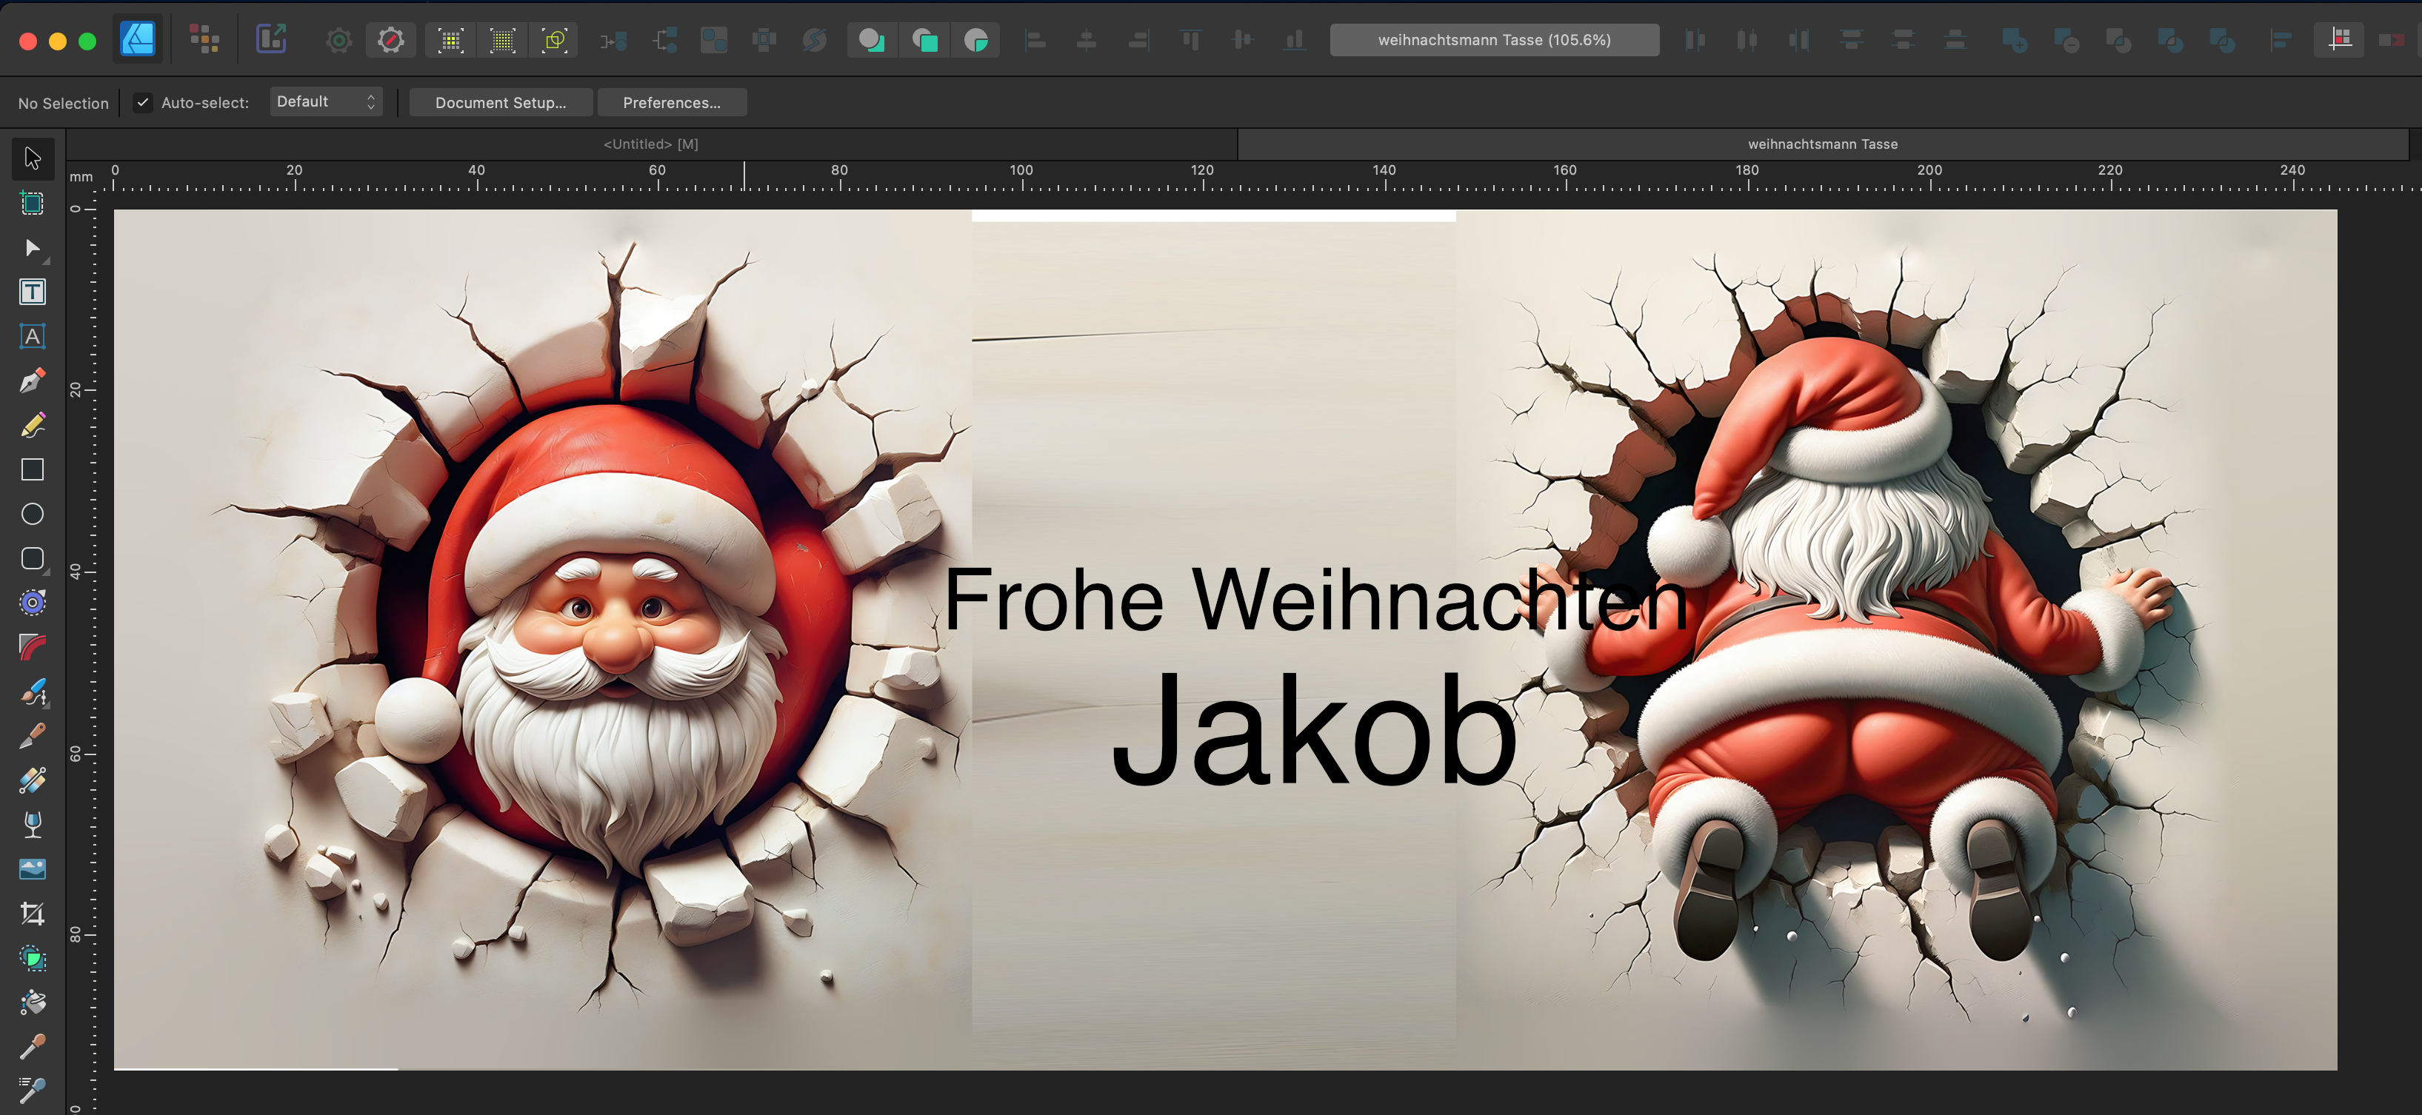The image size is (2422, 1115).
Task: Switch to the Pixel persona
Action: 204,39
